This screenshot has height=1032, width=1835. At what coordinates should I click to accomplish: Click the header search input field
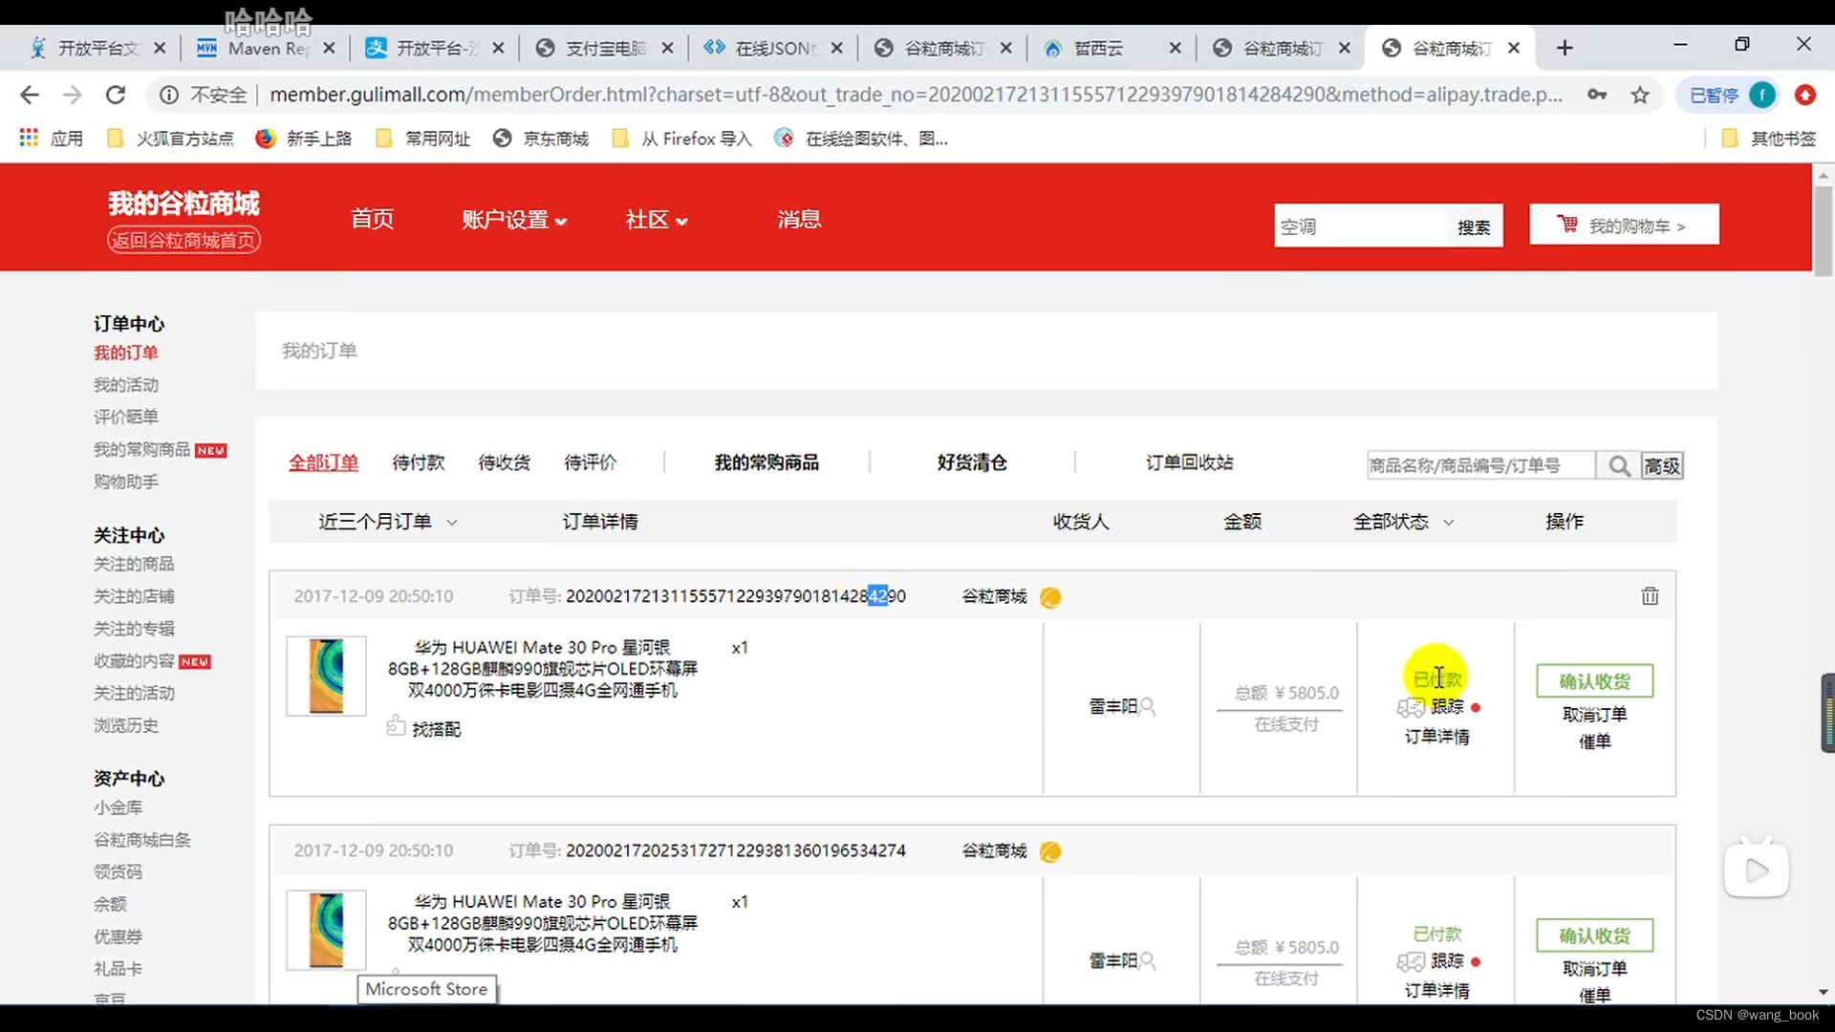(x=1361, y=226)
